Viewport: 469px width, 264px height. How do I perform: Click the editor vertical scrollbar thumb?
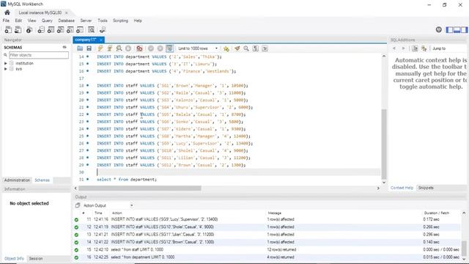(x=384, y=144)
